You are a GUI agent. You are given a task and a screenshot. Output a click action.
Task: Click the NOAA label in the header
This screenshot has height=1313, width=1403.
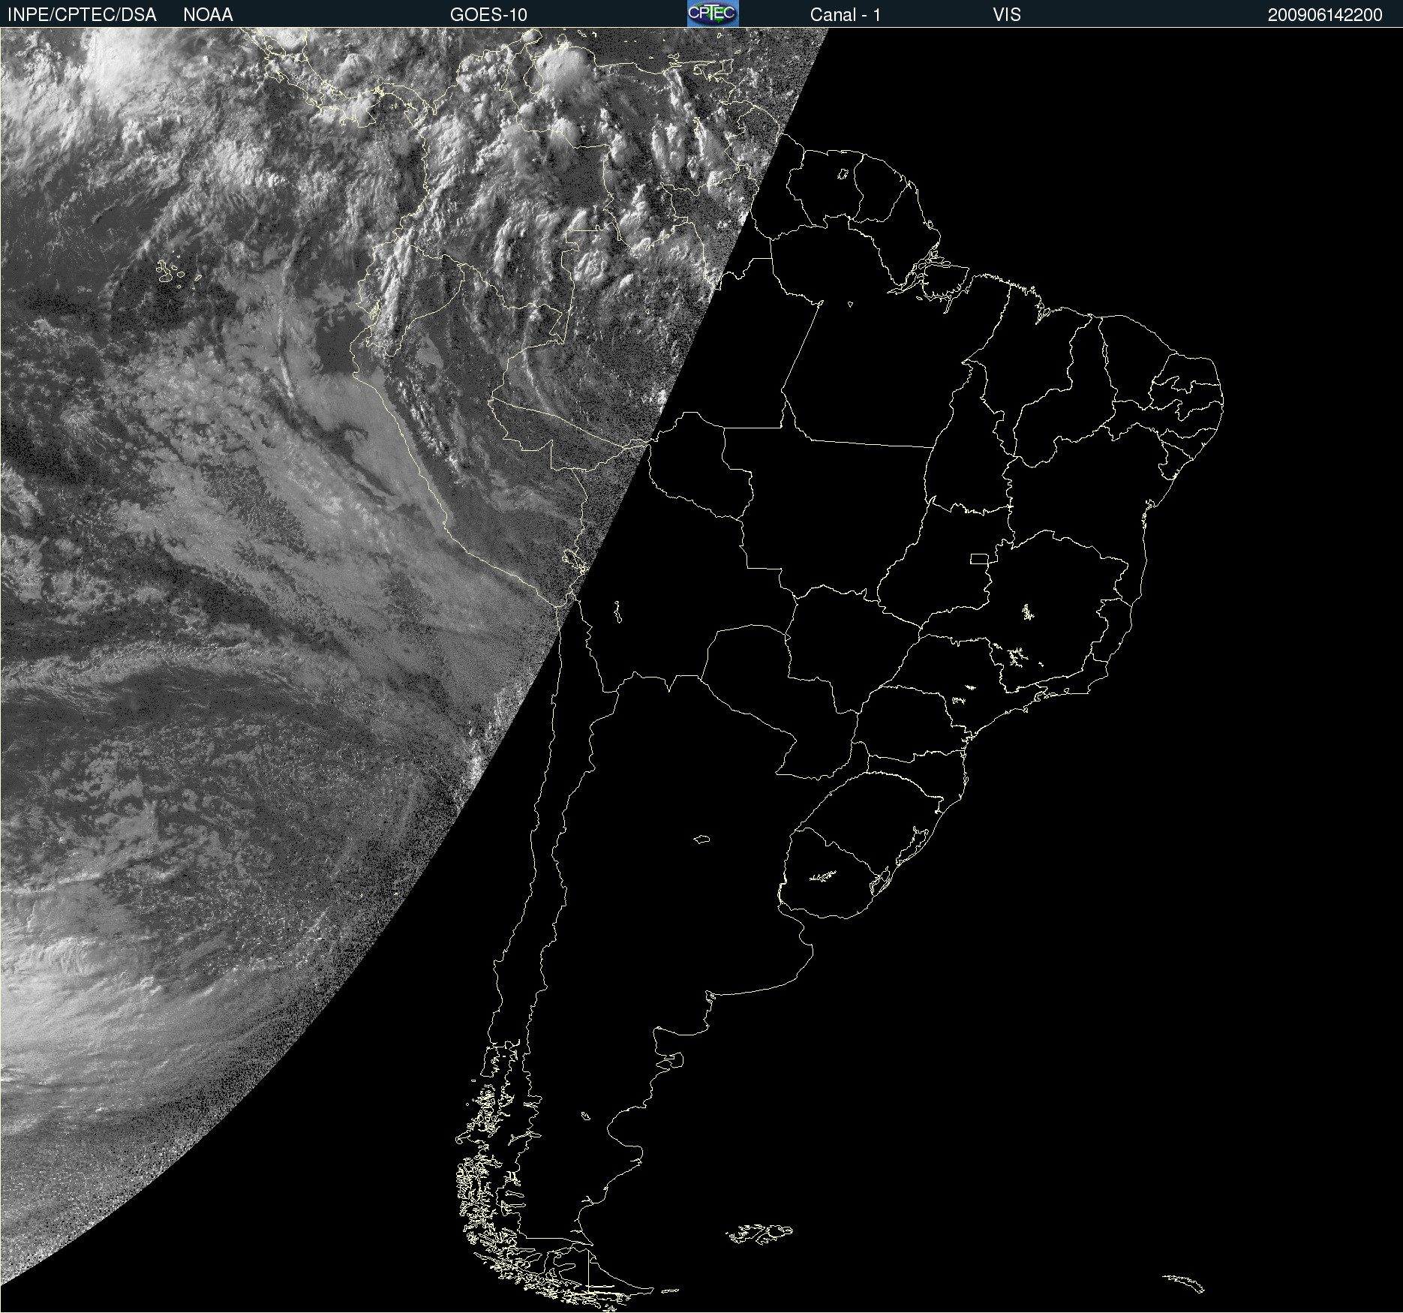click(208, 15)
